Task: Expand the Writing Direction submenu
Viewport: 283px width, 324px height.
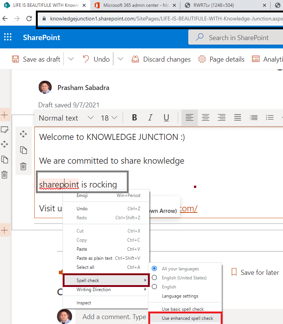Action: pos(106,290)
